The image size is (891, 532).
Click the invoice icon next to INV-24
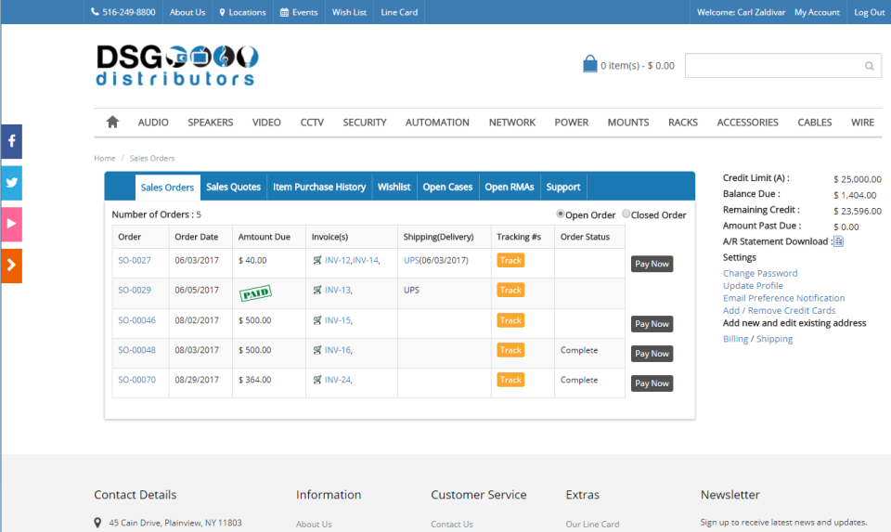(317, 380)
